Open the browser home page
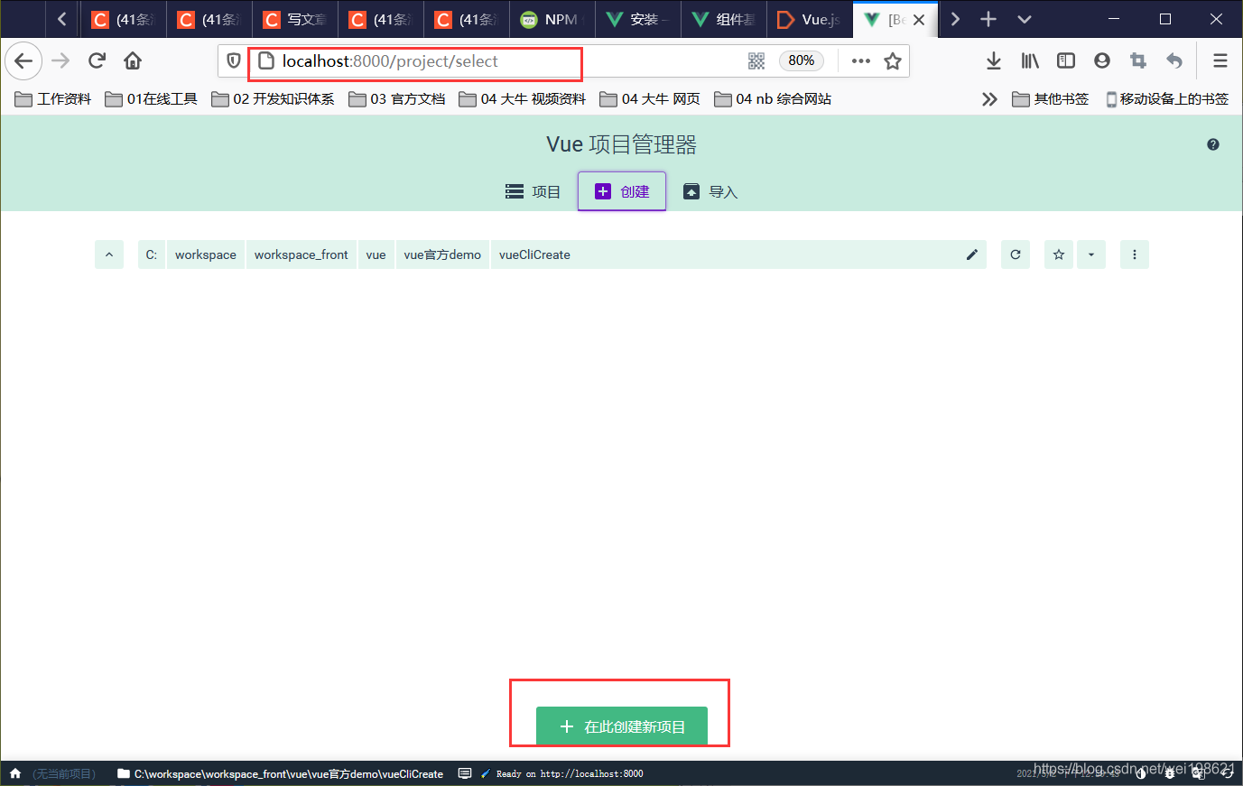This screenshot has width=1243, height=786. click(x=133, y=60)
